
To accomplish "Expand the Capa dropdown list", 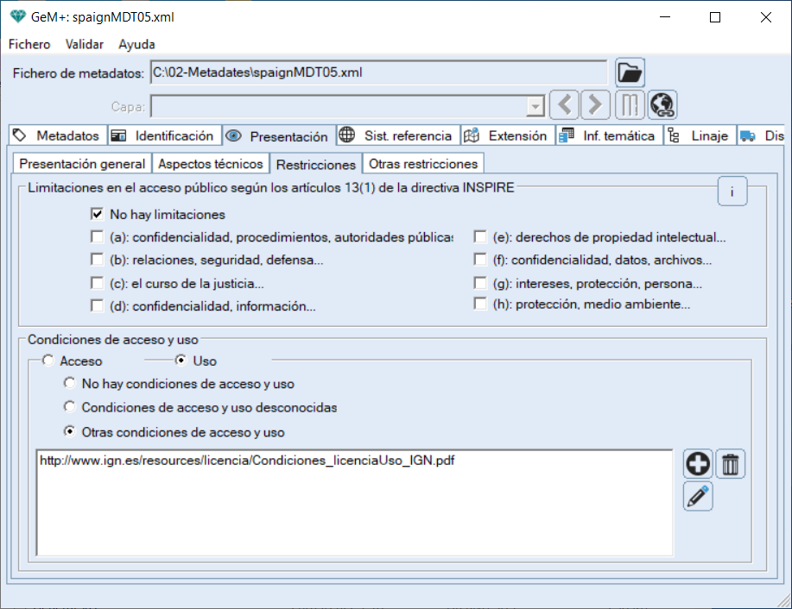I will coord(535,106).
